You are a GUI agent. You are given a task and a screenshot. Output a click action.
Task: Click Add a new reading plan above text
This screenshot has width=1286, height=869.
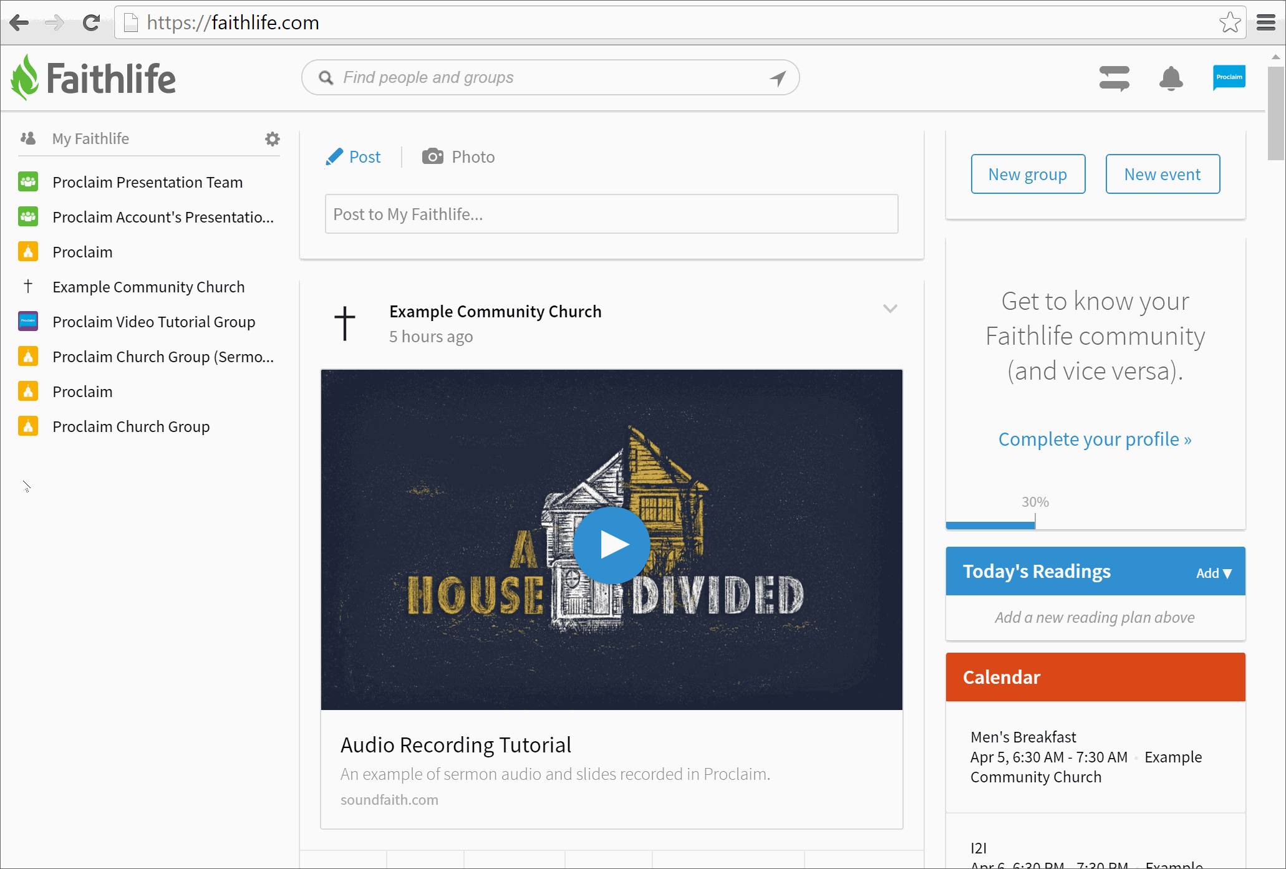[1095, 617]
